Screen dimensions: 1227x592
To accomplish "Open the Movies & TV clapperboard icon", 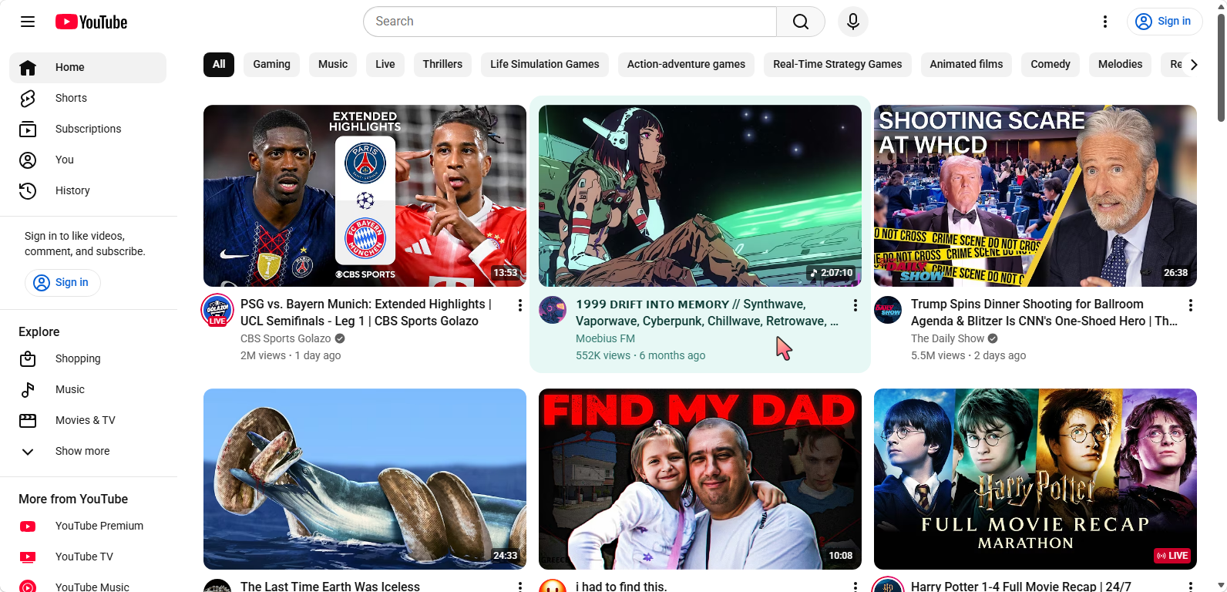I will (x=28, y=421).
